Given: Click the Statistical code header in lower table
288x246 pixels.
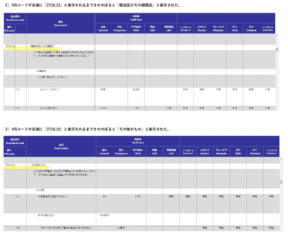Looking at the screenshot, I should pyautogui.click(x=15, y=141).
